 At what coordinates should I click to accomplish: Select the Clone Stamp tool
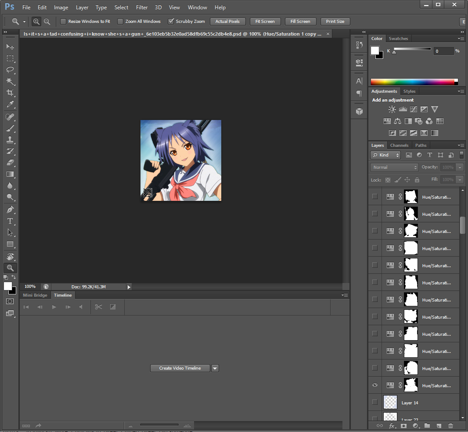[10, 140]
